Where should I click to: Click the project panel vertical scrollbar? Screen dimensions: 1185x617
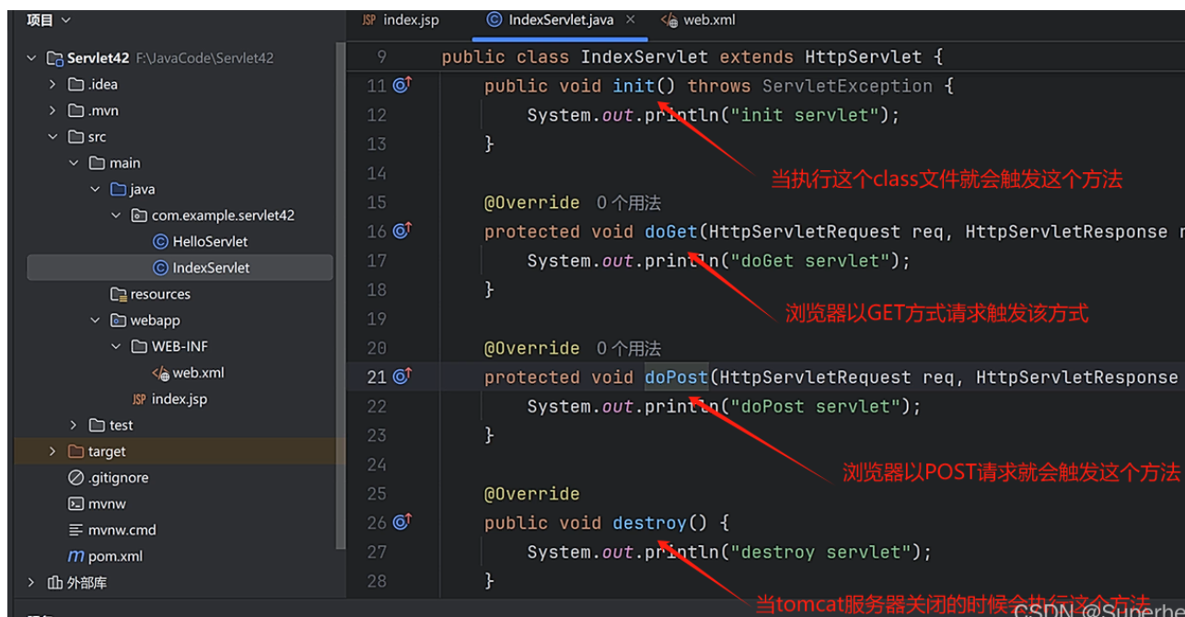[342, 295]
